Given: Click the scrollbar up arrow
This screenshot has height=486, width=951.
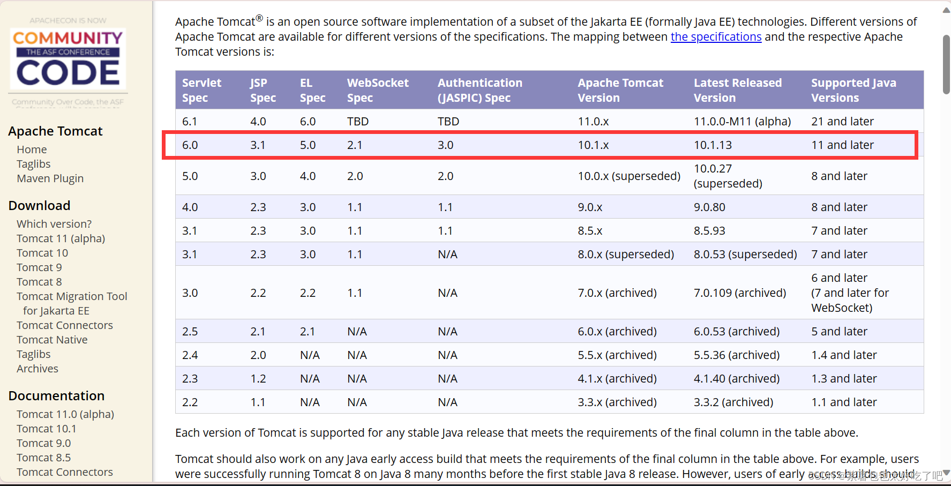Looking at the screenshot, I should [x=946, y=10].
